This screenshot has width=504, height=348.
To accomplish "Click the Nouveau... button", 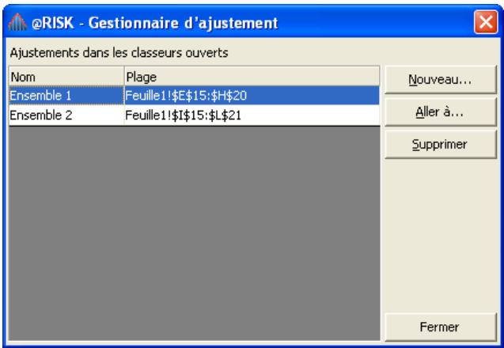I will 441,80.
